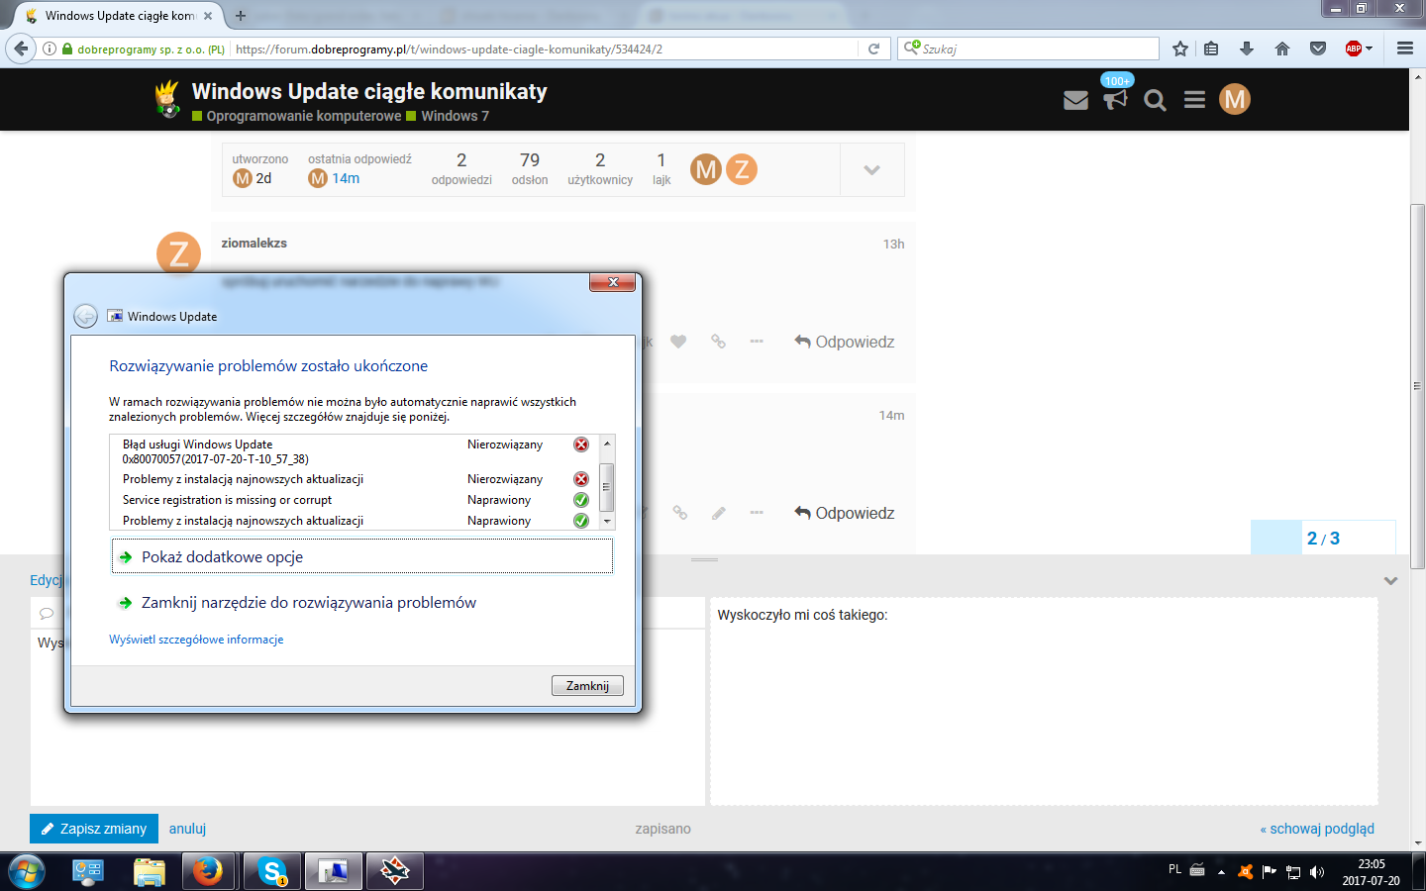The width and height of the screenshot is (1426, 891).
Task: Click schowaj podgląd link
Action: (x=1317, y=829)
